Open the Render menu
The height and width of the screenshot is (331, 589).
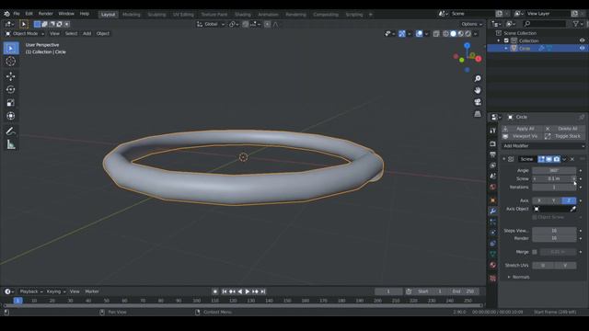(46, 14)
